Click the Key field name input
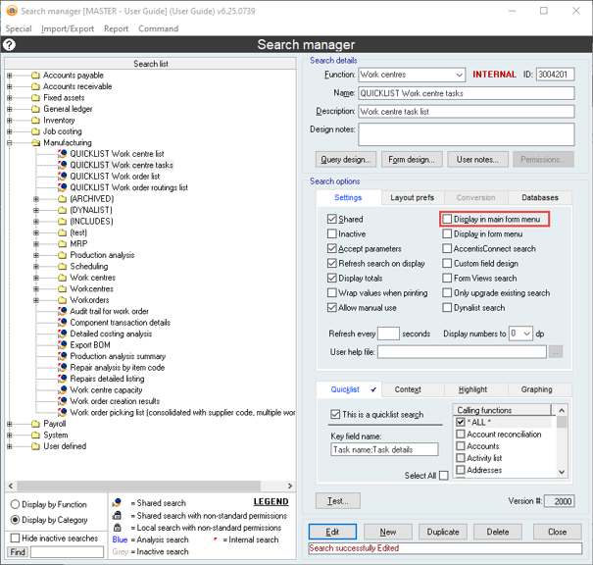The width and height of the screenshot is (593, 565). click(x=384, y=449)
